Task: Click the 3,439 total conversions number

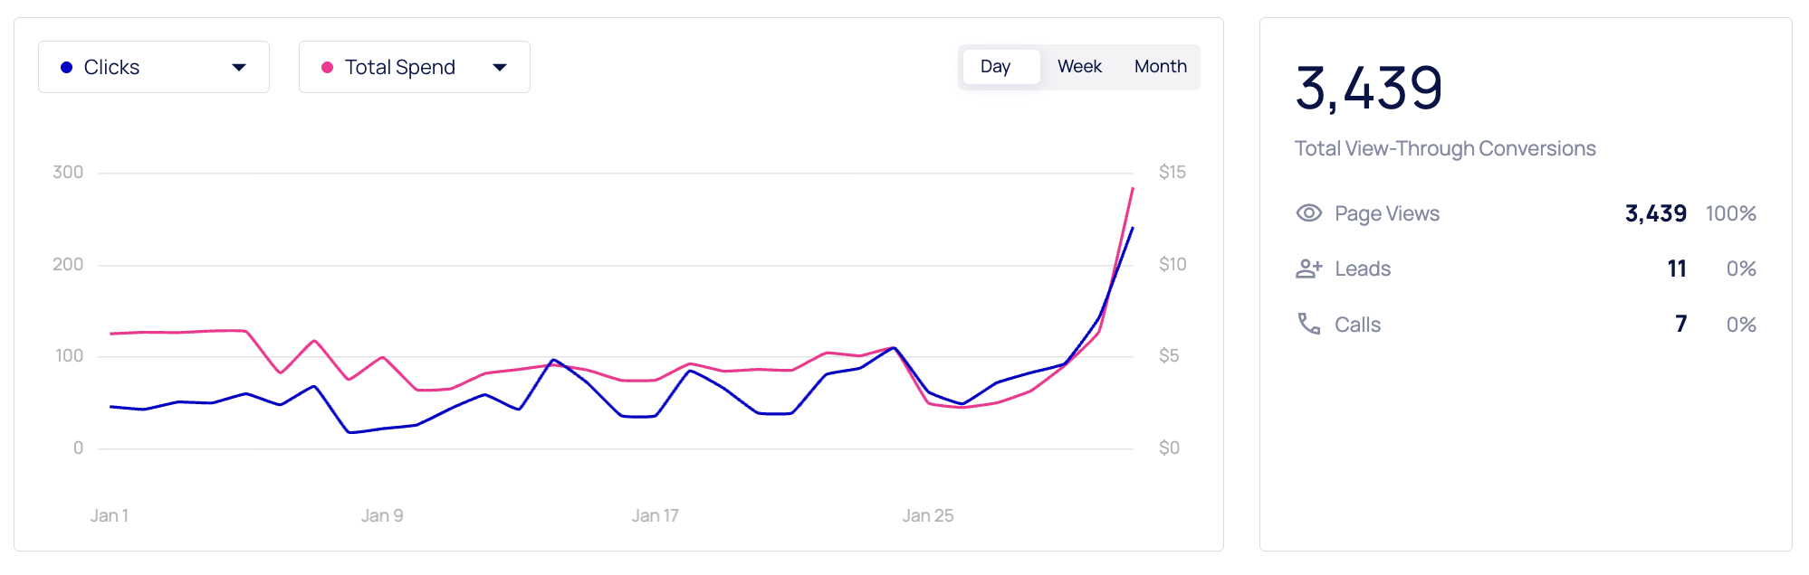Action: pyautogui.click(x=1368, y=89)
